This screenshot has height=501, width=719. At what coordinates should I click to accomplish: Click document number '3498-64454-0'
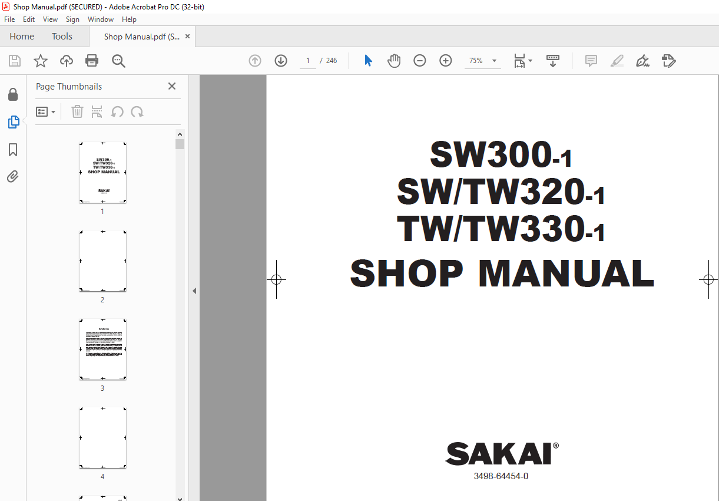pos(501,476)
